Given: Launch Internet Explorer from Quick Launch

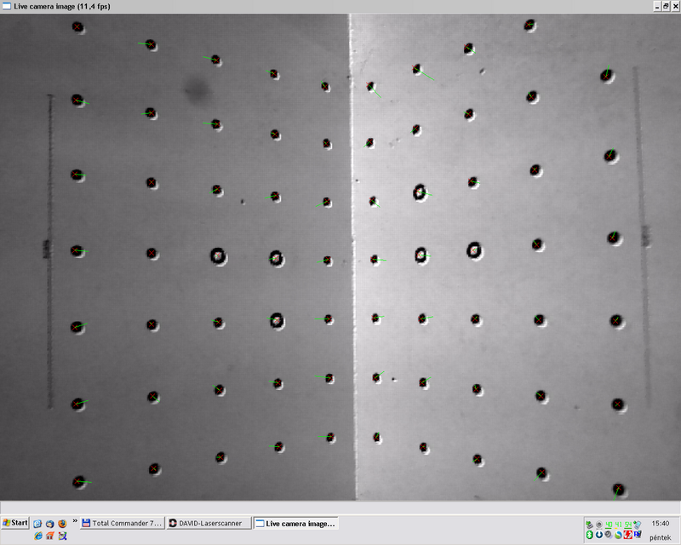Looking at the screenshot, I should [x=38, y=536].
